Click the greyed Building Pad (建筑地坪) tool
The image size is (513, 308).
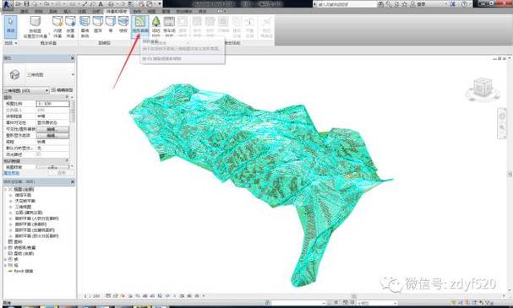[183, 26]
